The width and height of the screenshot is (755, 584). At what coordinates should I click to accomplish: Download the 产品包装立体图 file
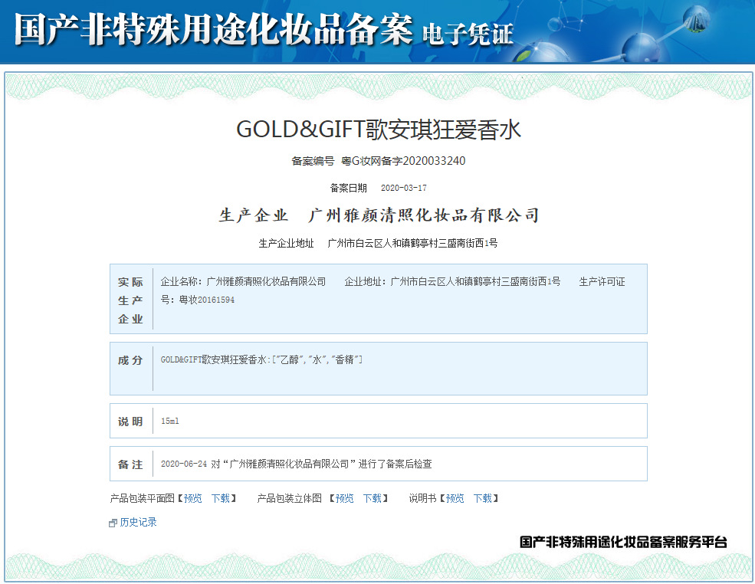pyautogui.click(x=373, y=498)
